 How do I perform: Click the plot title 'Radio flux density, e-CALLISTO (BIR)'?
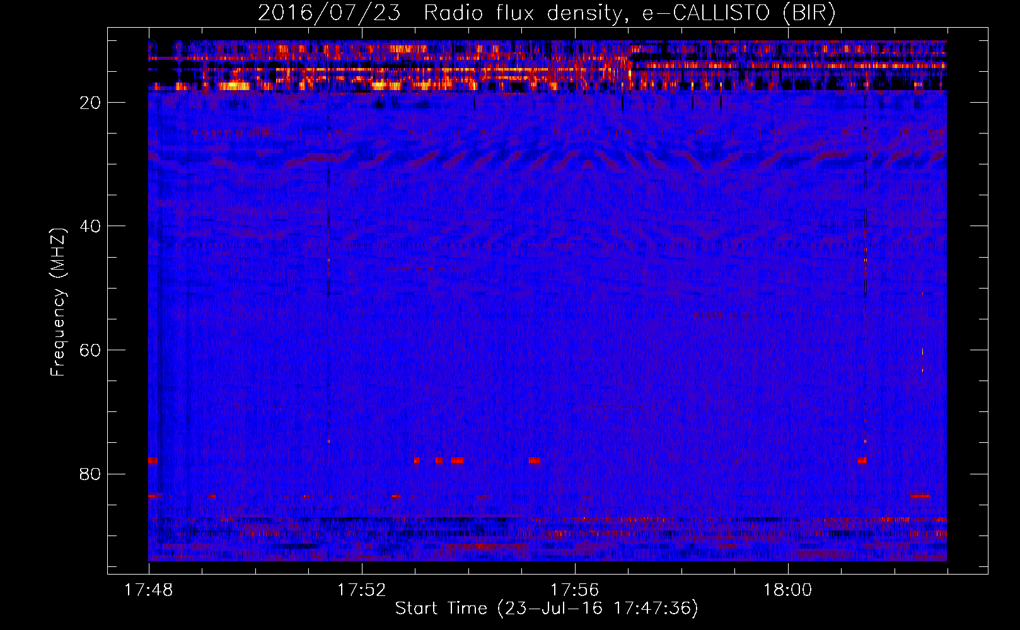coord(630,13)
